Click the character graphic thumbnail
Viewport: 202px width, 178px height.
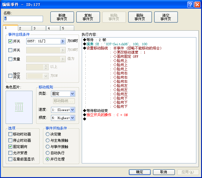pos(19,107)
